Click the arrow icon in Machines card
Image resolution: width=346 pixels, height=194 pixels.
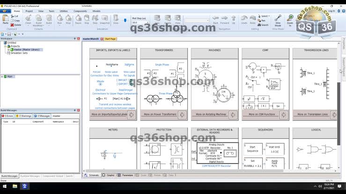pos(233,115)
